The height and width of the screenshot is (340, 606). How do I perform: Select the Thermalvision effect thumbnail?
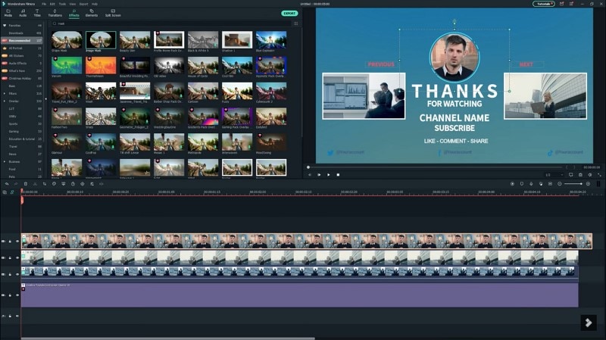click(101, 66)
